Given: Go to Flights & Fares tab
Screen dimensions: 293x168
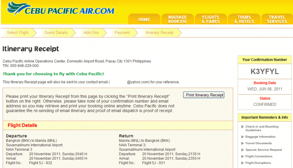Looking at the screenshot, I should coord(211,19).
